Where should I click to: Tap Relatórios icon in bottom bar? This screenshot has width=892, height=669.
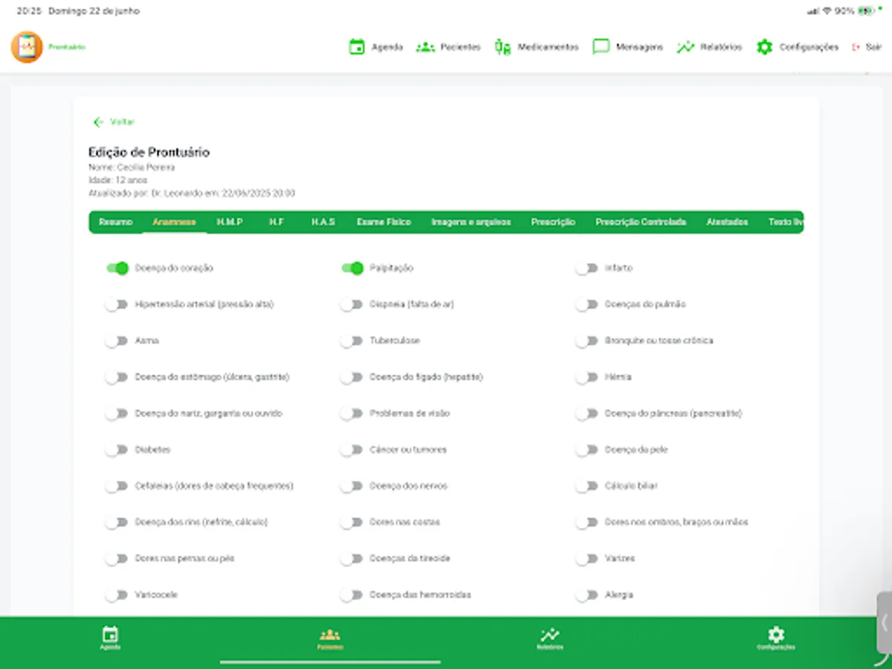point(550,635)
